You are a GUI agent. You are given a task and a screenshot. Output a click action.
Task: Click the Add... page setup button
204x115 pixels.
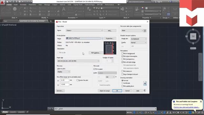coord(110,31)
